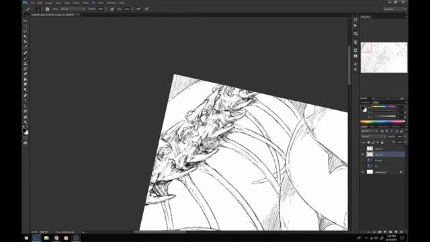Select the Crop tool
The width and height of the screenshot is (430, 242).
click(x=26, y=42)
